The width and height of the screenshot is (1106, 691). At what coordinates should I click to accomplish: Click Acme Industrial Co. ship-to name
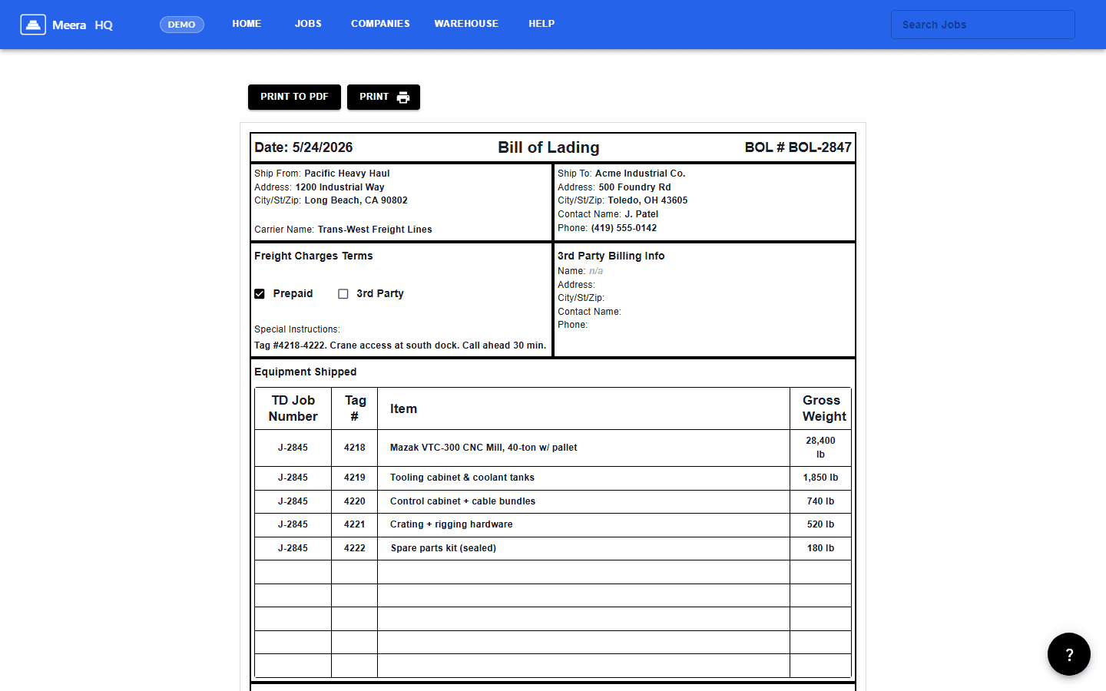pyautogui.click(x=641, y=174)
